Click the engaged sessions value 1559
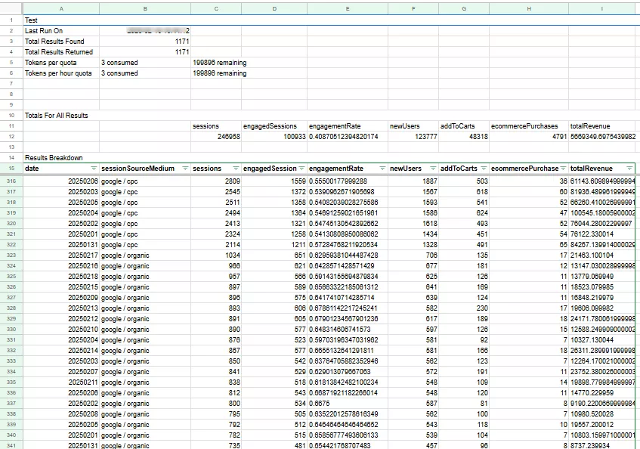The height and width of the screenshot is (449, 640). coord(274,181)
